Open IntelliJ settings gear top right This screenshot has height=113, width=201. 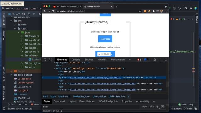[x=191, y=8]
